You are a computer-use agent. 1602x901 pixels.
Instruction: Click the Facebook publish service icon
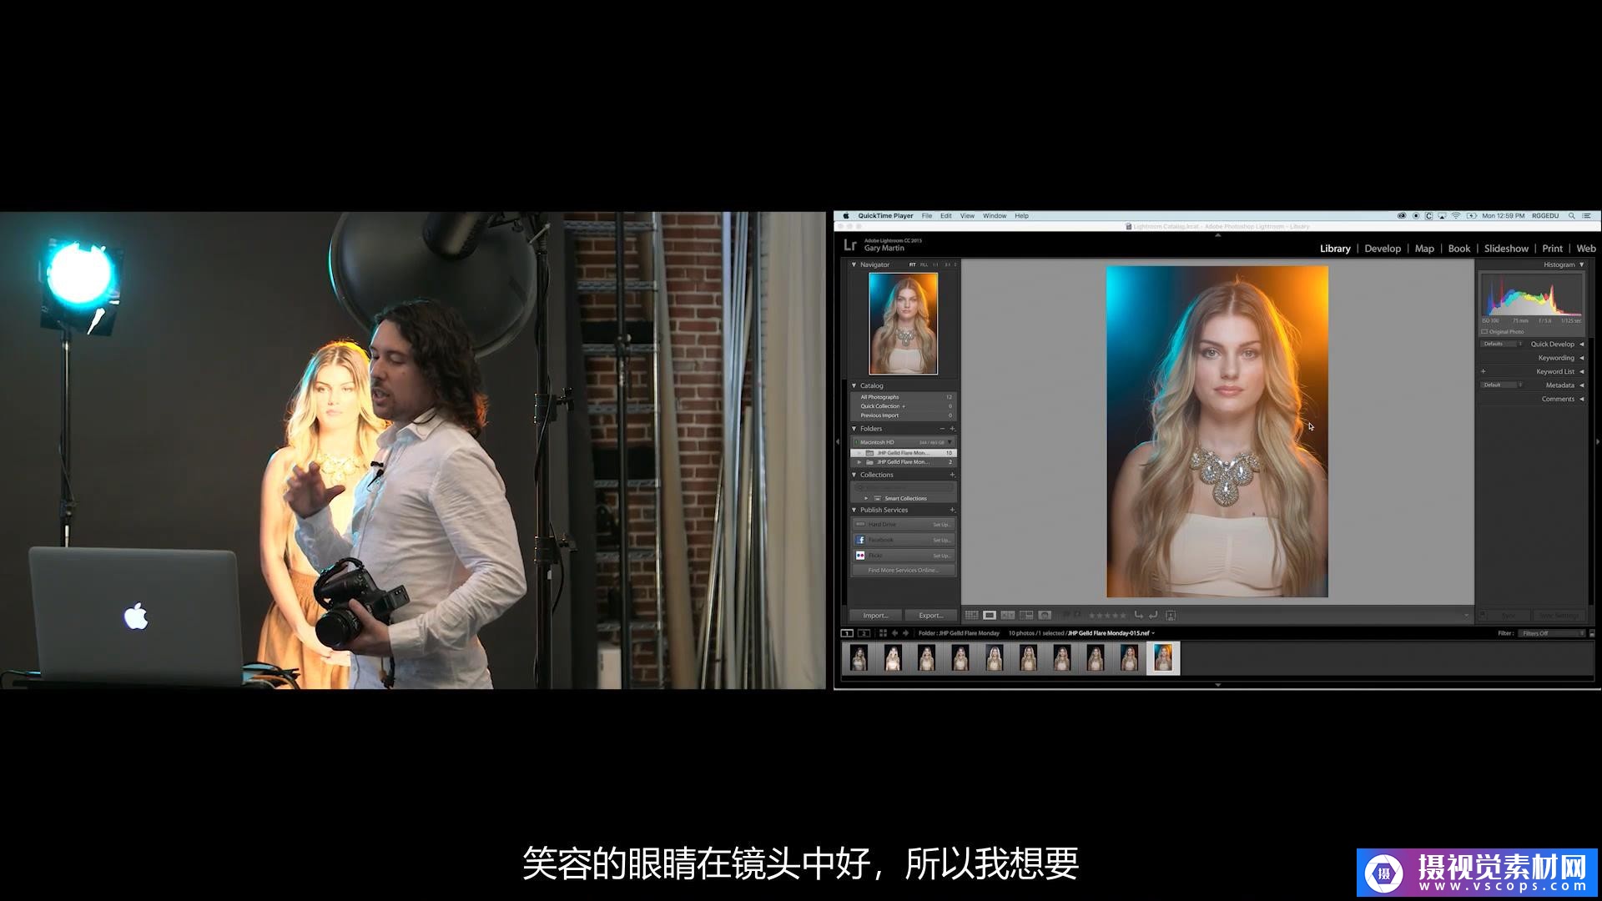point(860,540)
